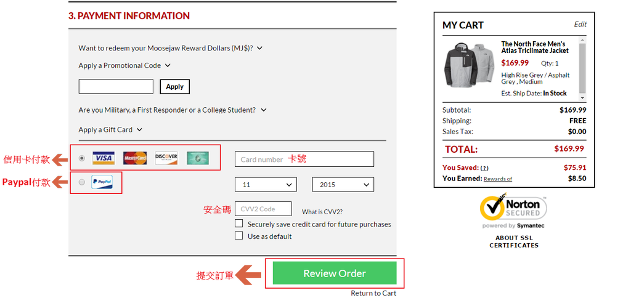Click the MasterCard logo
The height and width of the screenshot is (298, 631).
[x=135, y=158]
